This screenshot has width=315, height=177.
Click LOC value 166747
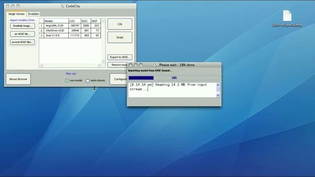click(x=75, y=26)
